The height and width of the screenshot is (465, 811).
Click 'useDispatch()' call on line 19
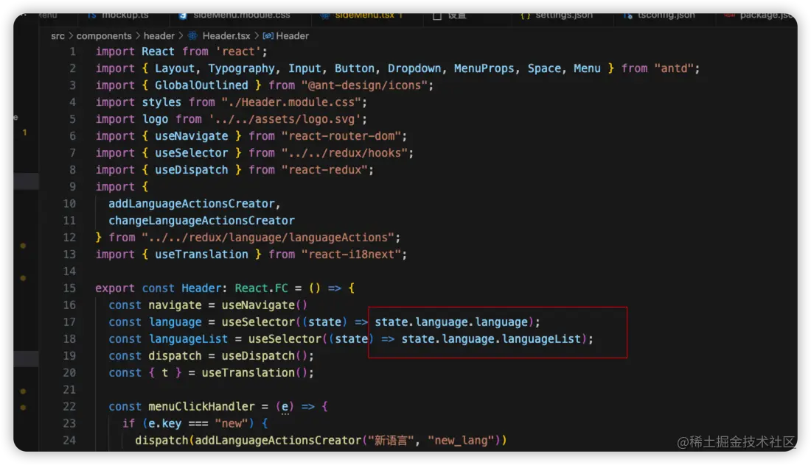pos(264,356)
